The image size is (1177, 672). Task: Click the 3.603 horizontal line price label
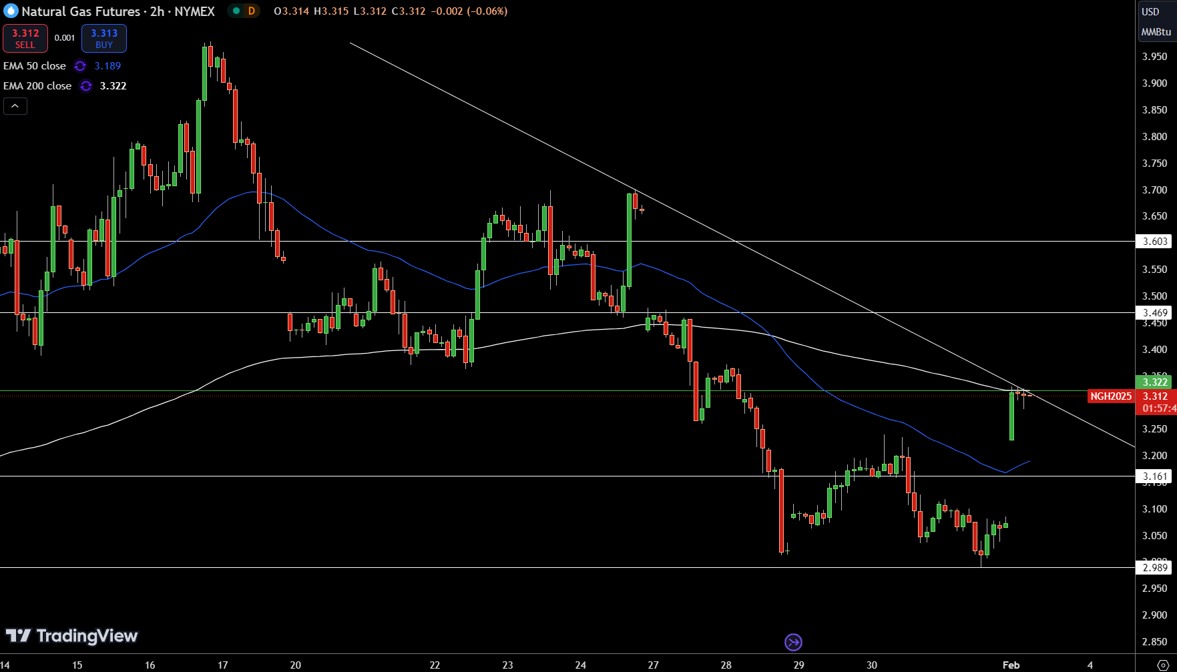pos(1154,242)
